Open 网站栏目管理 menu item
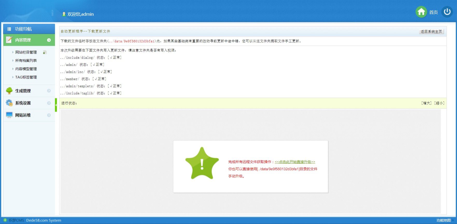 coord(26,52)
